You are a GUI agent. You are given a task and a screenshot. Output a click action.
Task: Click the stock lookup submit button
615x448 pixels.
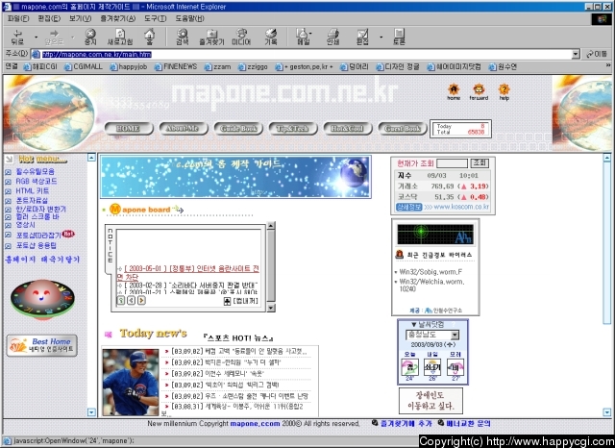coord(480,162)
